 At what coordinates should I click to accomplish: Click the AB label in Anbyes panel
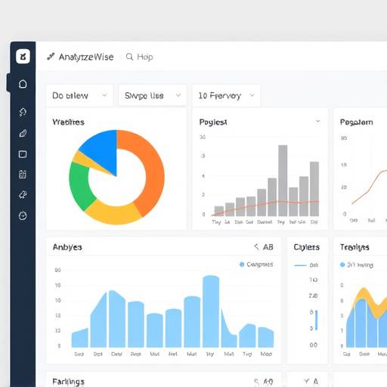[x=268, y=247]
